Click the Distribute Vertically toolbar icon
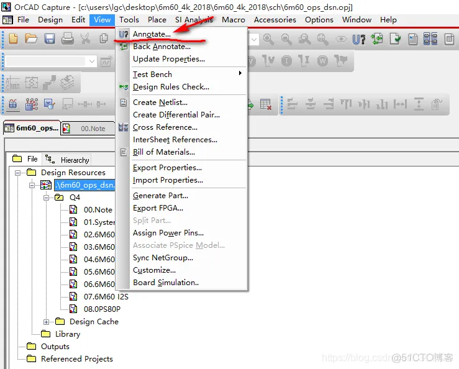 tap(419, 104)
